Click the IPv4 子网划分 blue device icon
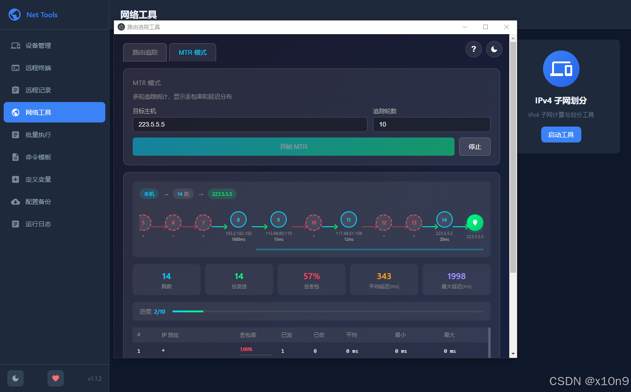The width and height of the screenshot is (631, 392). click(x=561, y=69)
